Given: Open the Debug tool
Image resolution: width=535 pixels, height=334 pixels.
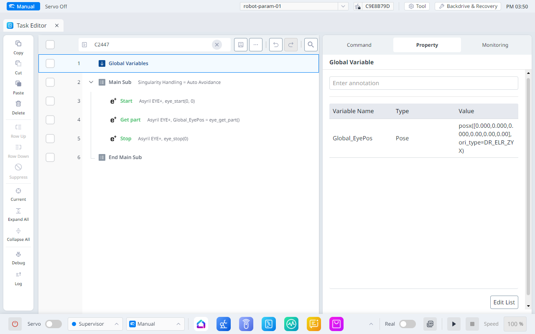Looking at the screenshot, I should coord(18,254).
